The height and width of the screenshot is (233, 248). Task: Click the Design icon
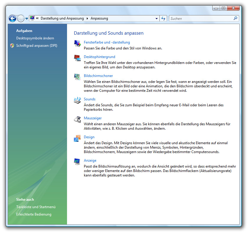pyautogui.click(x=77, y=138)
